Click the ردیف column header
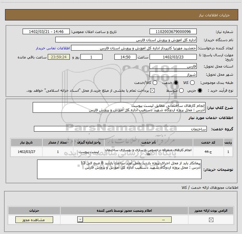The height and width of the screenshot is (234, 242). 228,142
